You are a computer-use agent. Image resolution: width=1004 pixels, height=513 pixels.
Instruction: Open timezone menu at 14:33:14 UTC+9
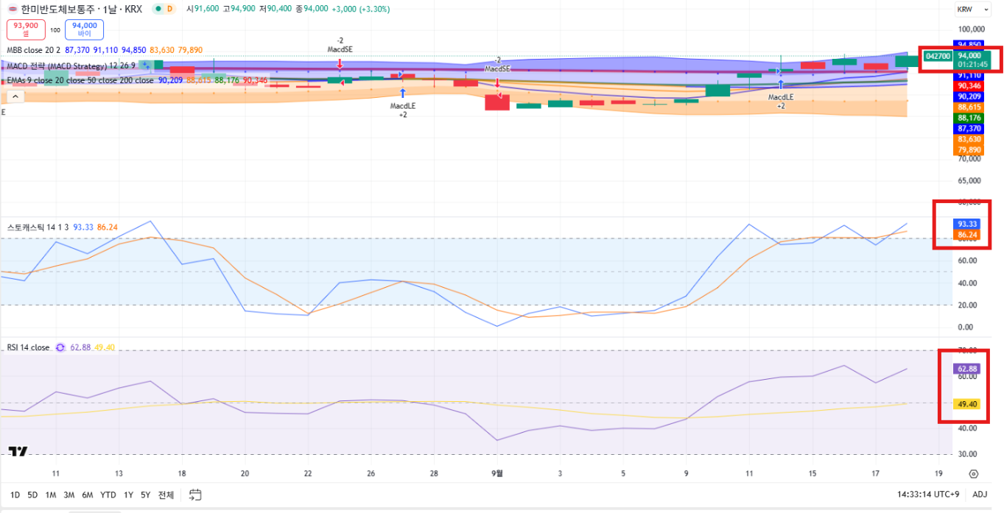[x=929, y=495]
